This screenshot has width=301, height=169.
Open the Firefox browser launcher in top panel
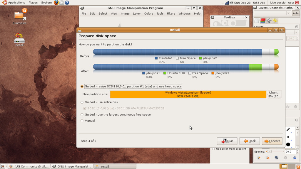click(56, 2)
